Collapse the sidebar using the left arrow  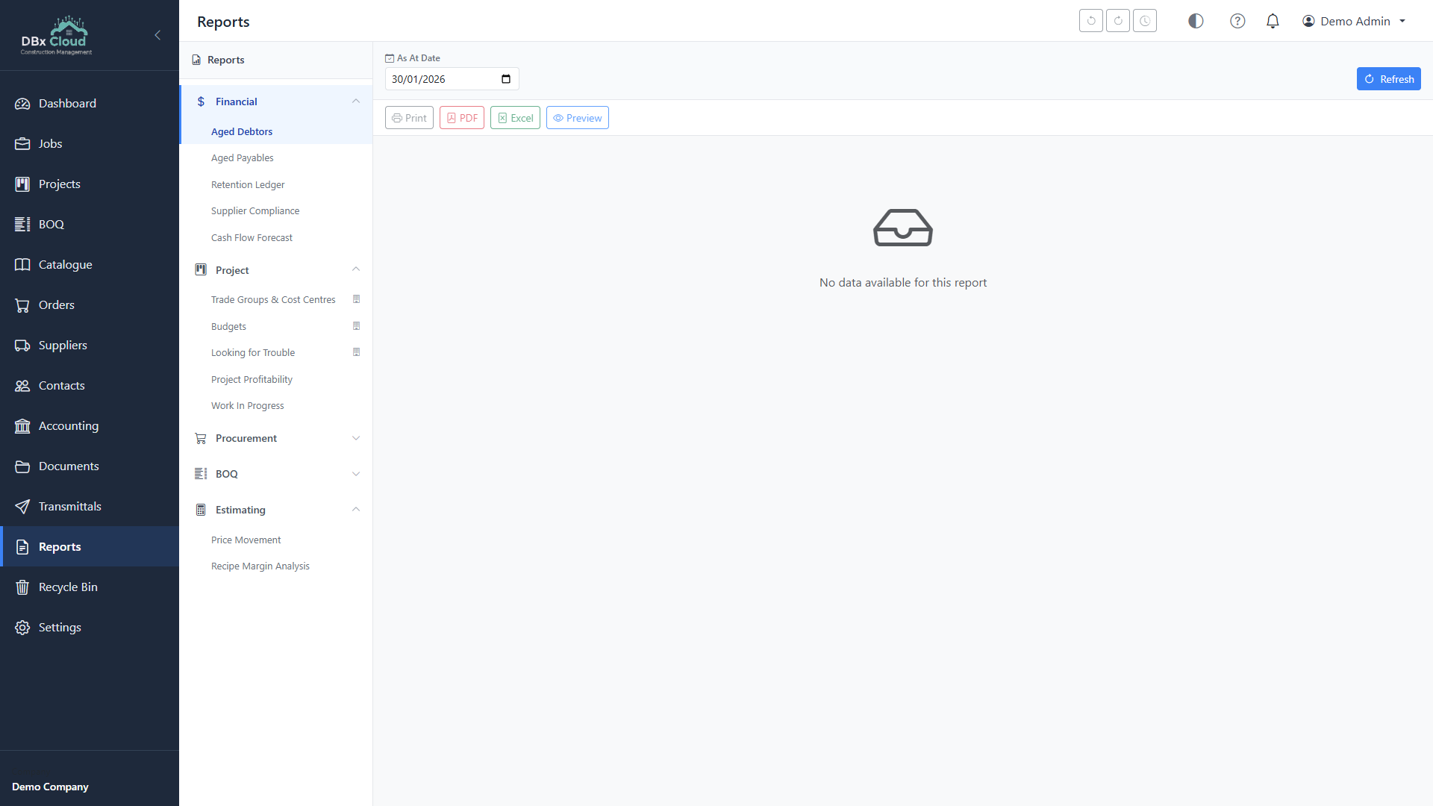[157, 35]
